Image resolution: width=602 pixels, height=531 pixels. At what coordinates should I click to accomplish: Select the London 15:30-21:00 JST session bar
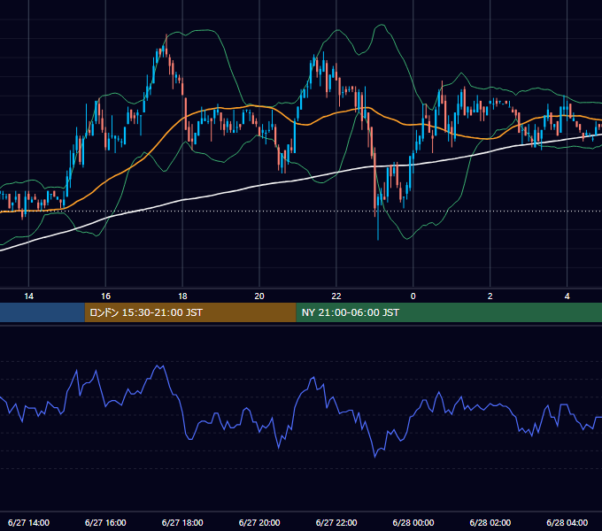190,312
